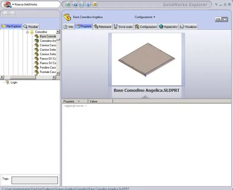The image size is (233, 190).
Task: Click the tree scrollbar down arrow
Action: click(x=58, y=73)
